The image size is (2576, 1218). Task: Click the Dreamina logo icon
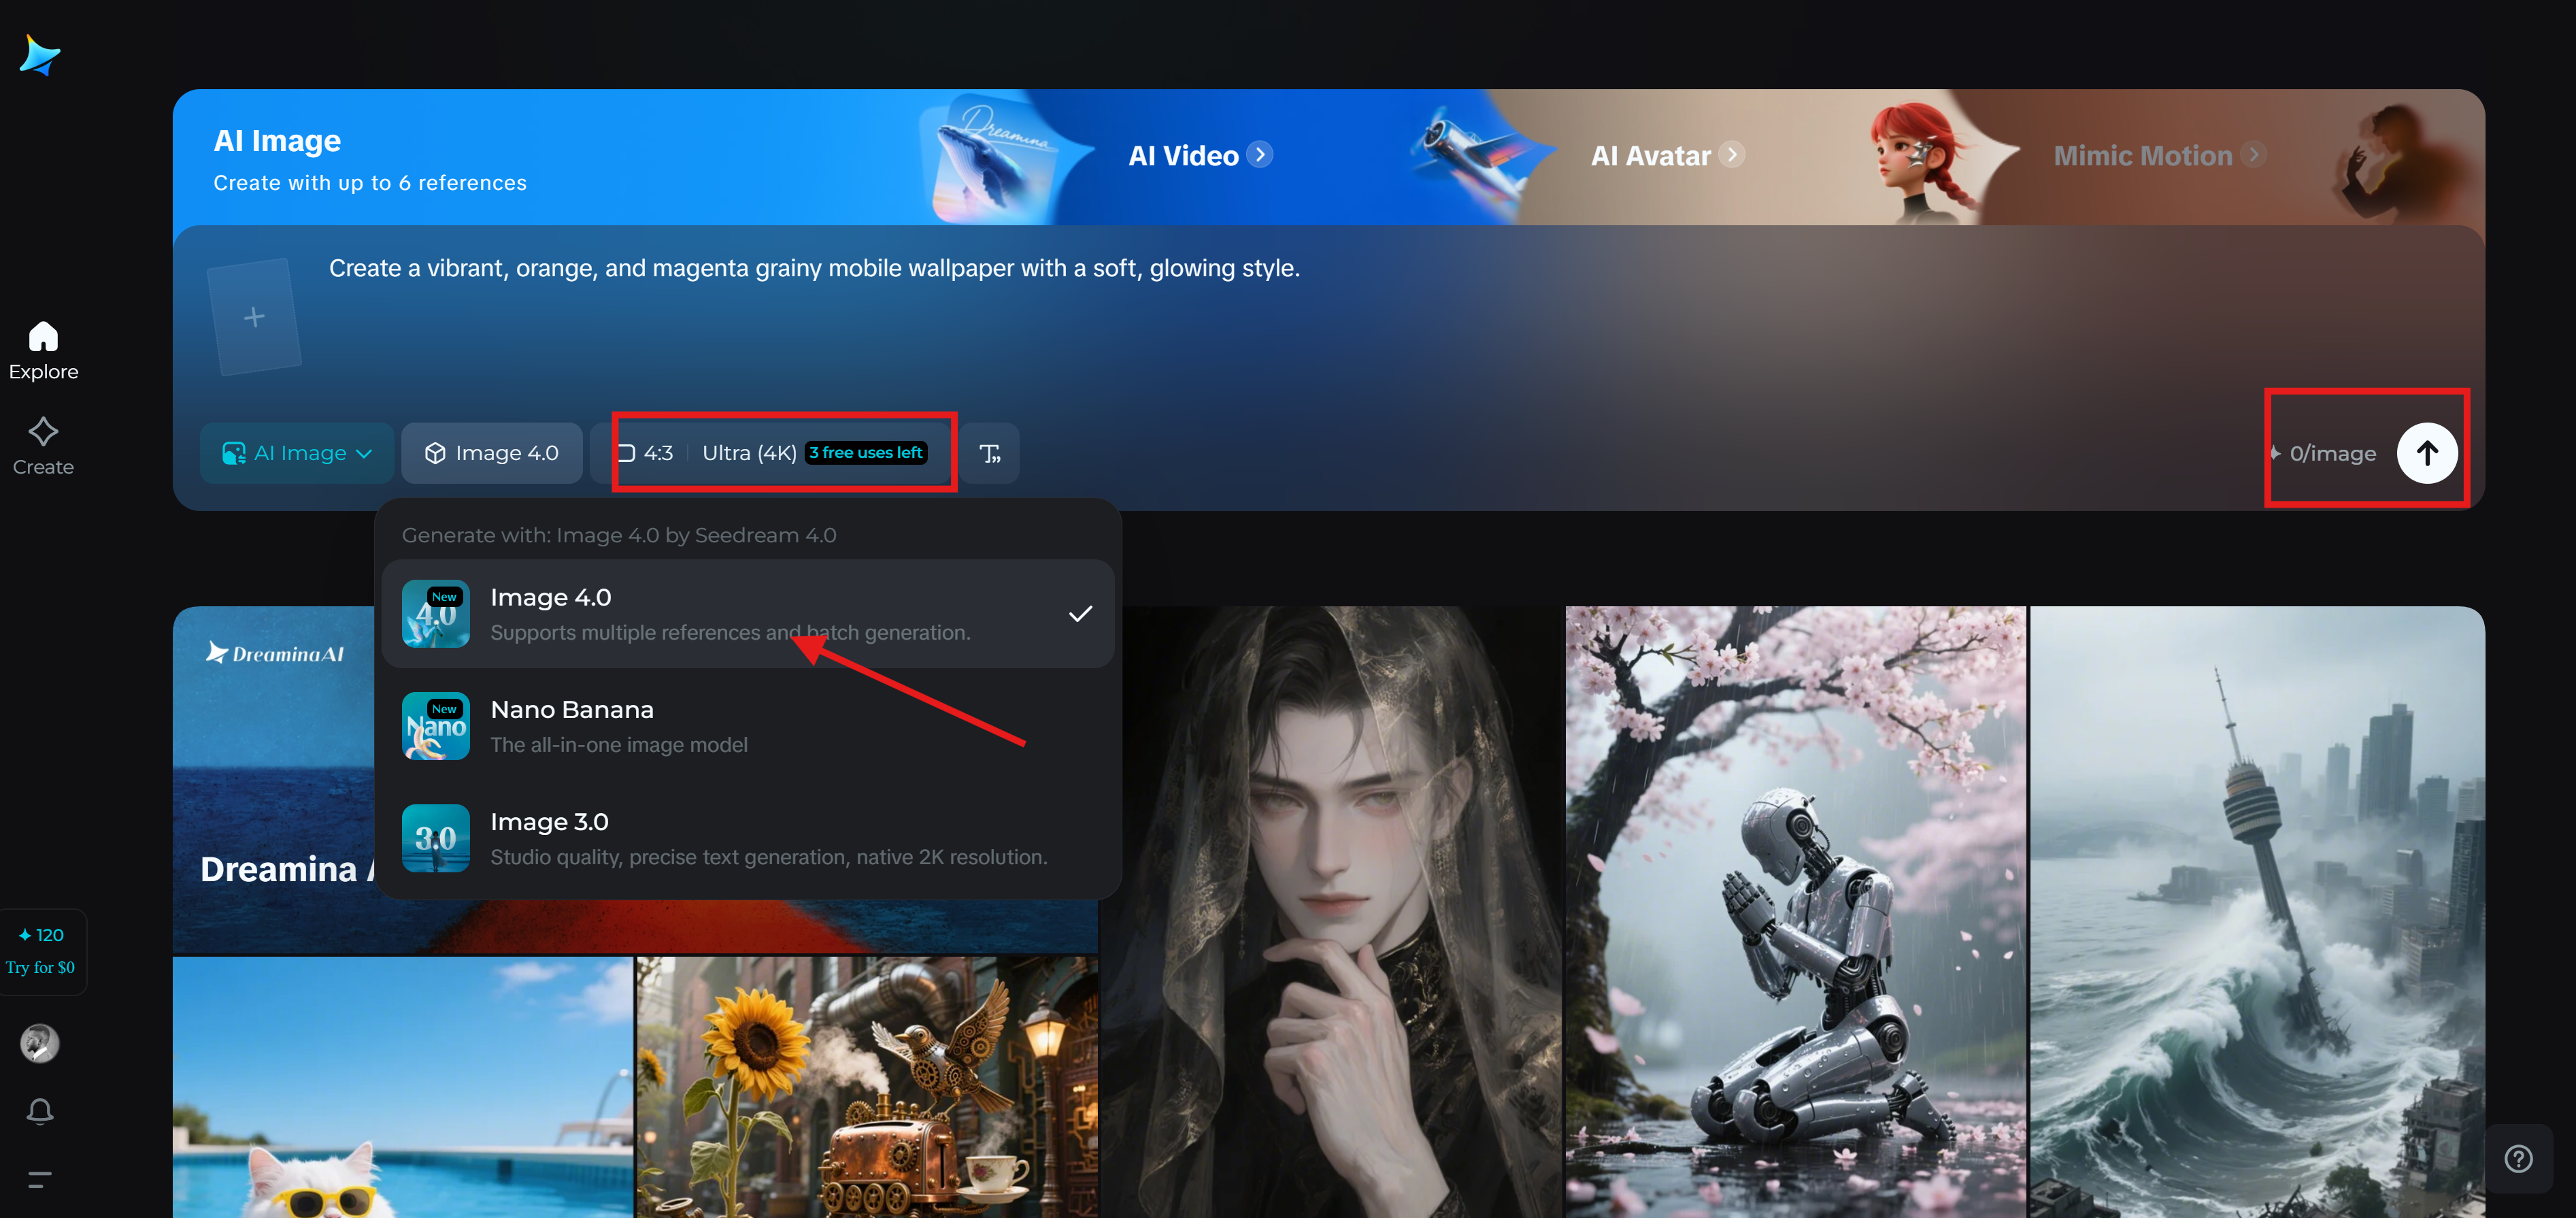click(x=40, y=56)
